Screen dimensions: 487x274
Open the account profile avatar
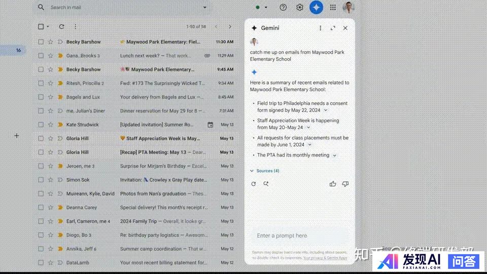pyautogui.click(x=348, y=7)
